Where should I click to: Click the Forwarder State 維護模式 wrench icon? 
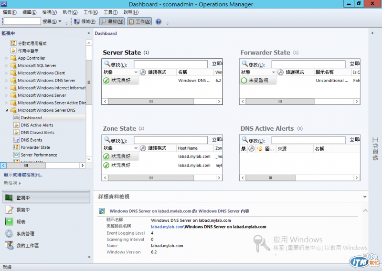pos(281,73)
